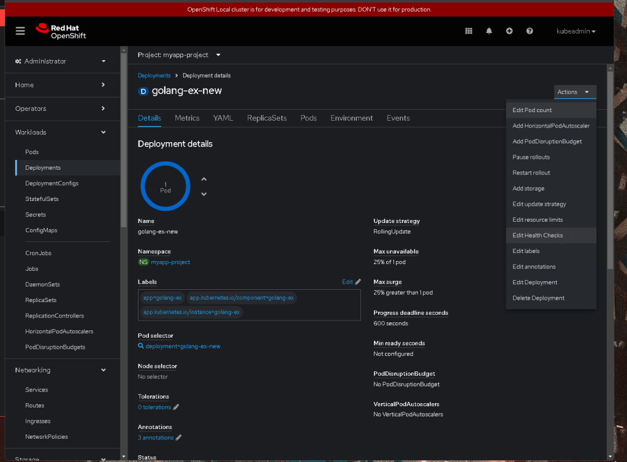The width and height of the screenshot is (627, 462).
Task: Choose Edit Deployment action
Action: click(x=551, y=282)
